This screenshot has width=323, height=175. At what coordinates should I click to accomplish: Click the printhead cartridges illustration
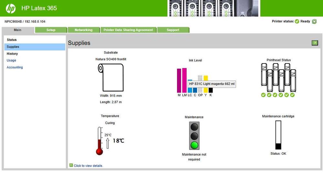point(278,78)
